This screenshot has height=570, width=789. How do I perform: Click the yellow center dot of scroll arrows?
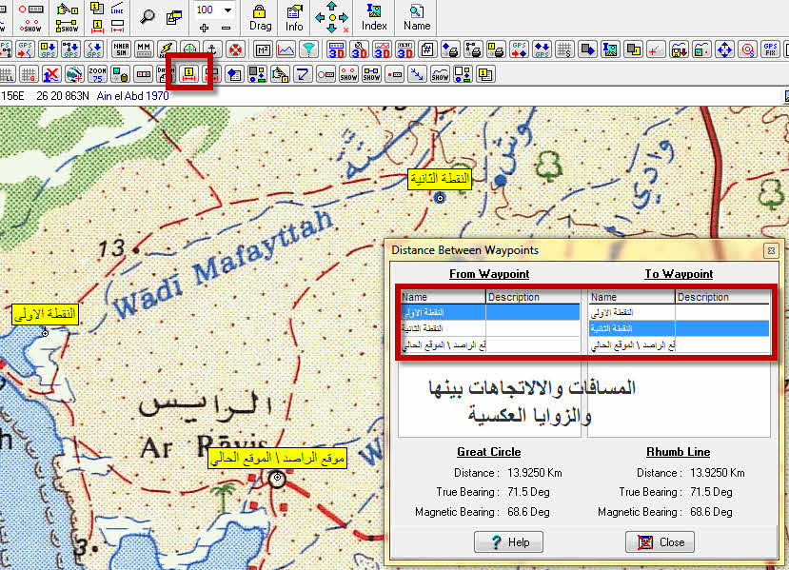(331, 18)
